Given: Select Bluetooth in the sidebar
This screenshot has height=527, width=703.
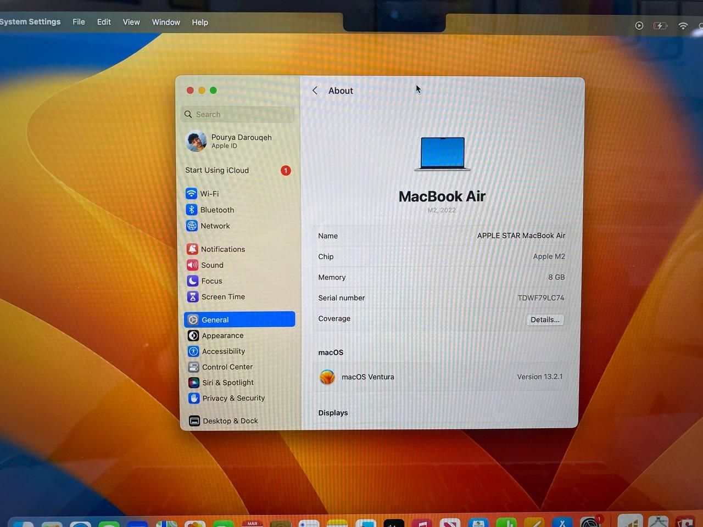Looking at the screenshot, I should tap(216, 210).
